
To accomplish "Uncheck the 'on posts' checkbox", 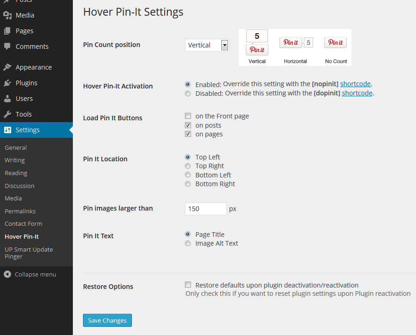I will (x=188, y=125).
